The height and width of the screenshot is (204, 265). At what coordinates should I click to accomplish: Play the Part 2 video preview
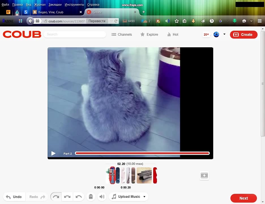[x=53, y=154]
